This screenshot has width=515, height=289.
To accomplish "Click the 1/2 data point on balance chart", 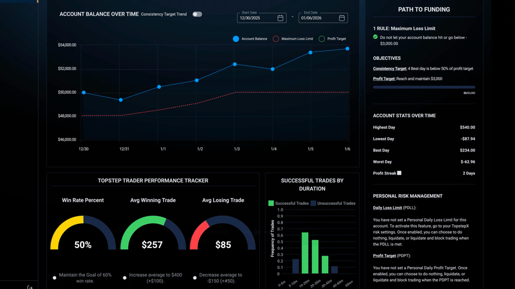I will coord(197,80).
